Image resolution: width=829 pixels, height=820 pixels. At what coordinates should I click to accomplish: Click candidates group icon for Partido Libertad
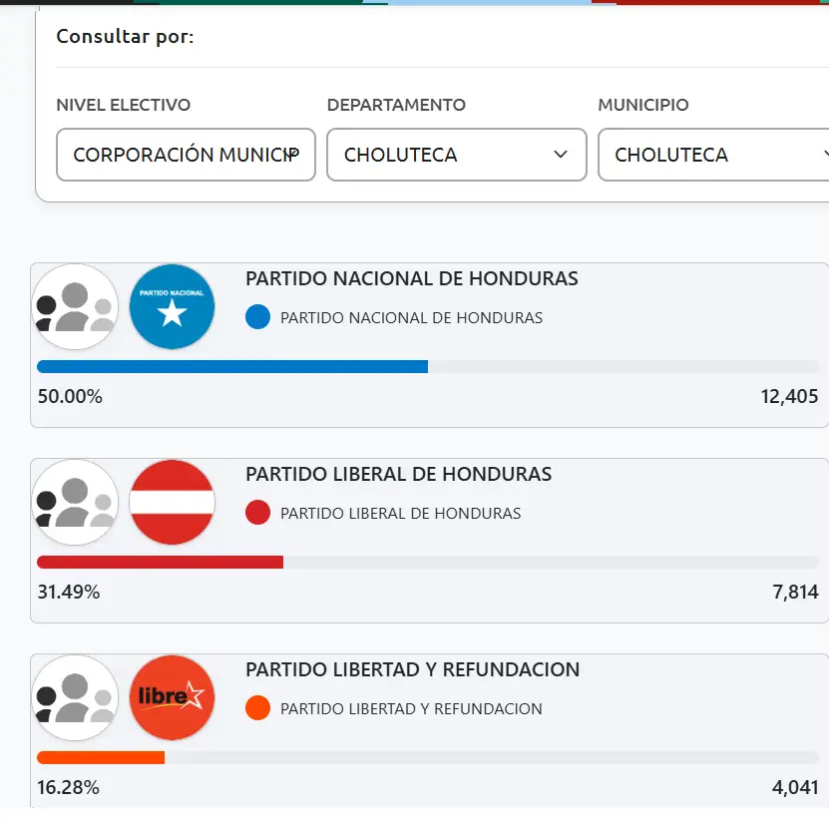pos(76,698)
